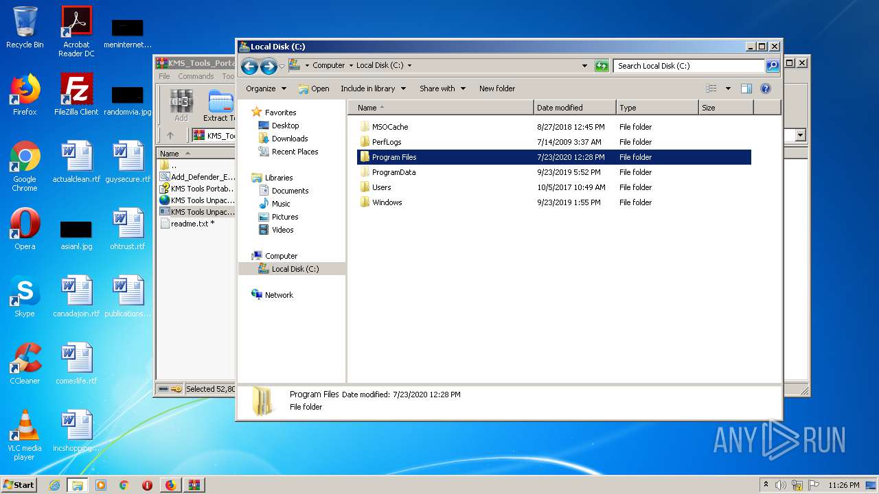Click Computer in the address breadcrumb

(328, 65)
